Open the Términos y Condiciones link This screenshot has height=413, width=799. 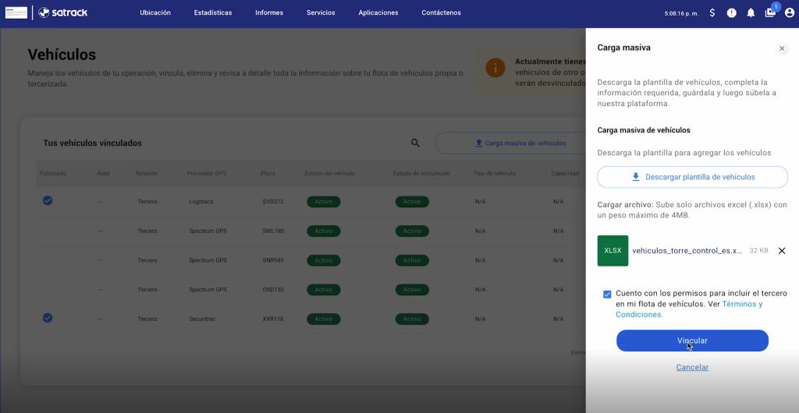(689, 309)
